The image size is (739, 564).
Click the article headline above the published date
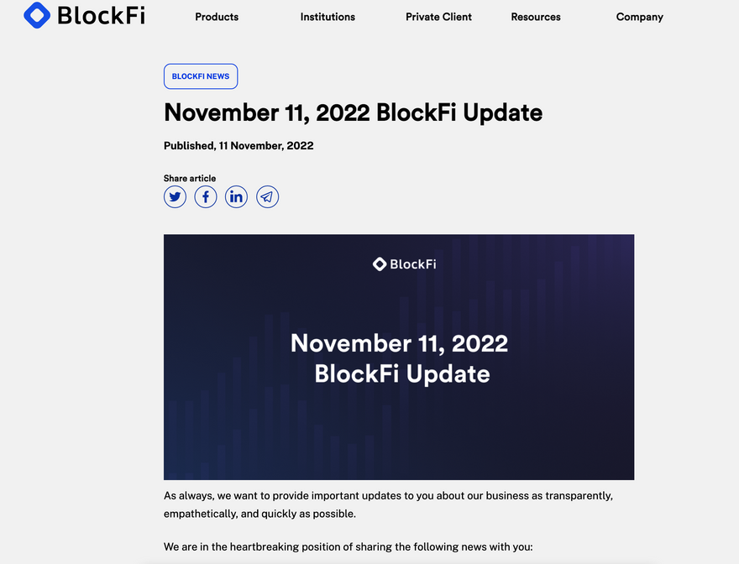click(x=353, y=112)
